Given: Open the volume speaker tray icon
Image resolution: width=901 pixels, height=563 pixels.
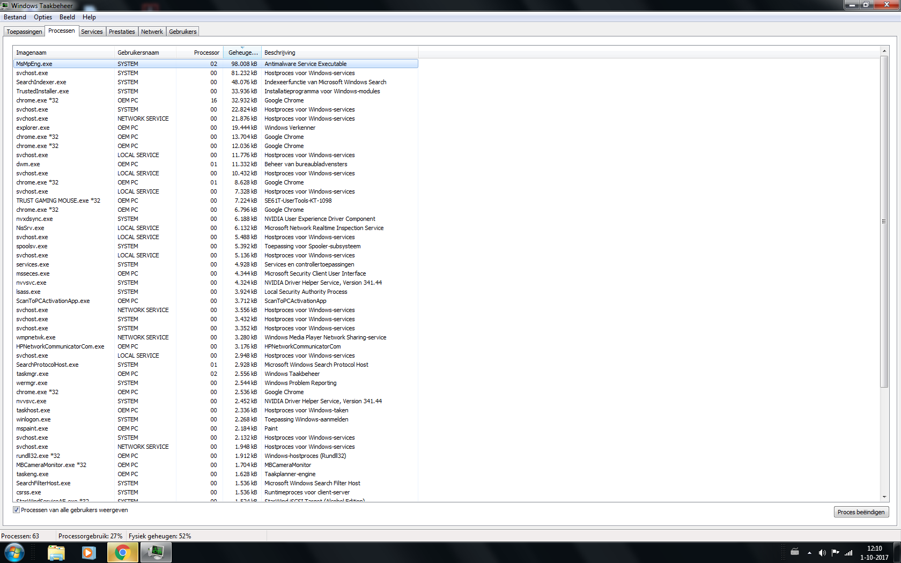Looking at the screenshot, I should point(822,553).
